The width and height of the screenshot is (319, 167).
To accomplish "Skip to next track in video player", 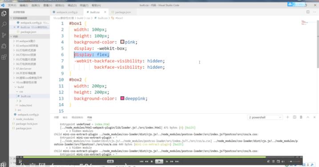I will 177,162.
